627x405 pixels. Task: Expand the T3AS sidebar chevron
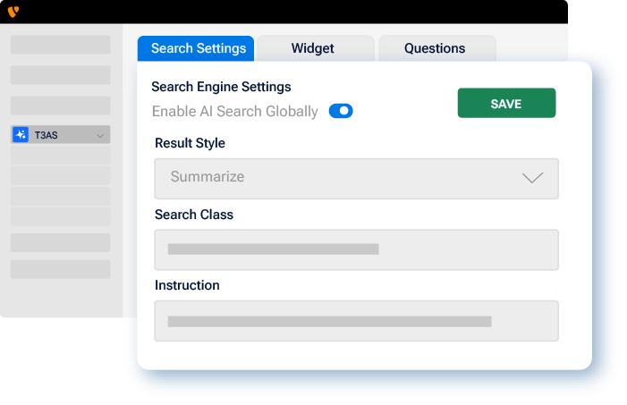[x=100, y=136]
